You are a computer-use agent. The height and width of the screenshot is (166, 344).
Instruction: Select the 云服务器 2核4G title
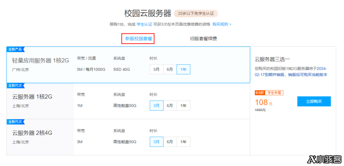point(32,133)
